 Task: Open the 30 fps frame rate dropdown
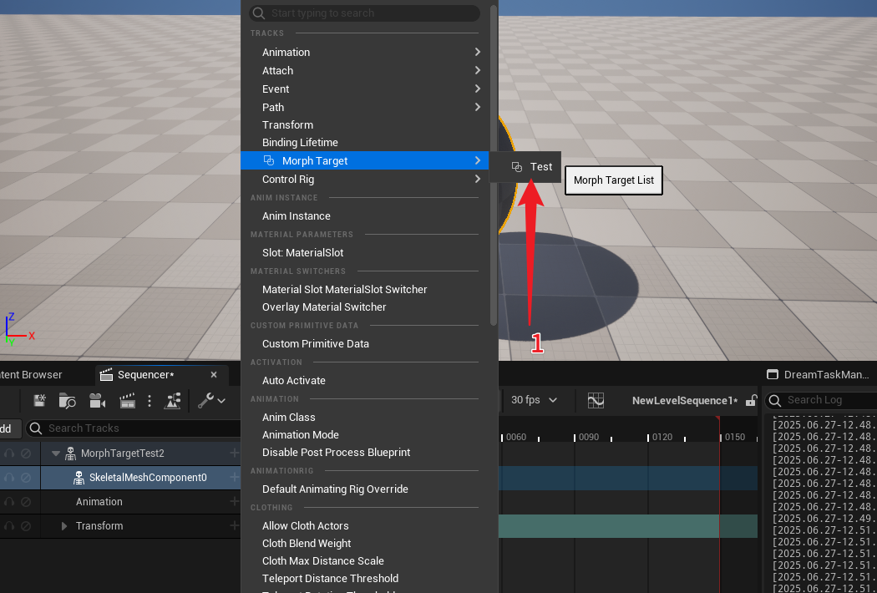[534, 400]
